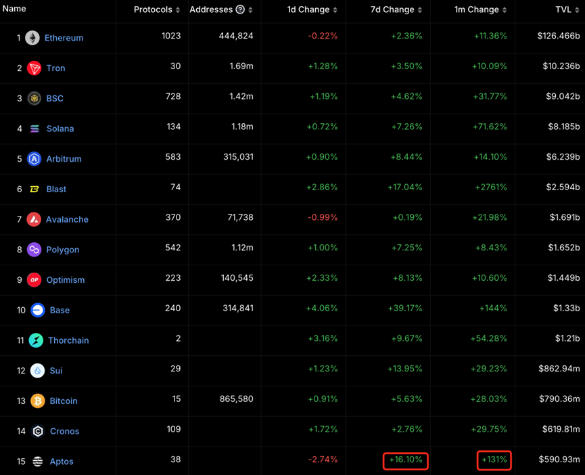Open the Base chain link
The width and height of the screenshot is (585, 475).
coord(60,310)
